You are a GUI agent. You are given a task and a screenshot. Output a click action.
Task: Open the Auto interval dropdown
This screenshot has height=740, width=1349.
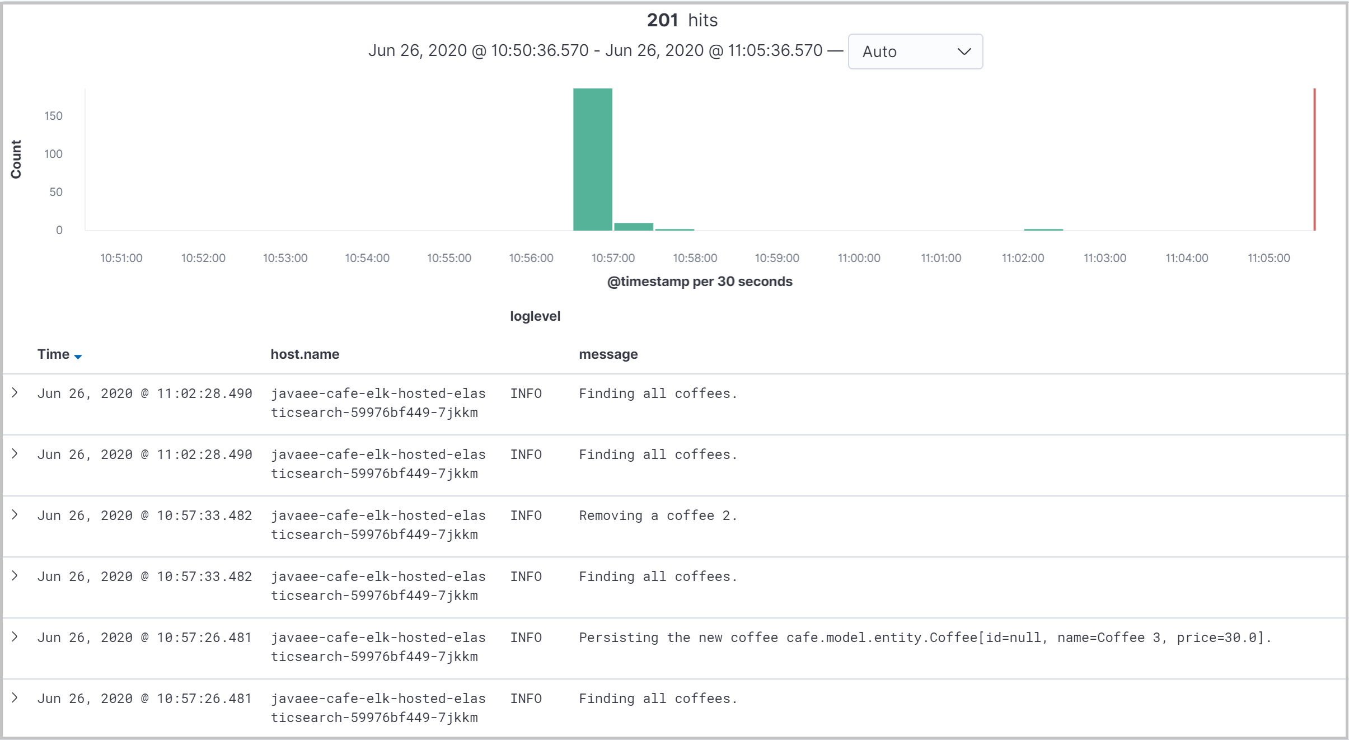tap(915, 51)
